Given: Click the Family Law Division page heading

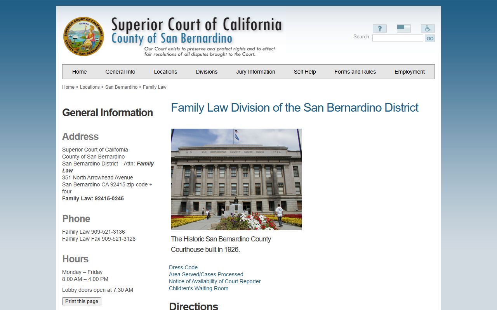Looking at the screenshot, I should 295,107.
